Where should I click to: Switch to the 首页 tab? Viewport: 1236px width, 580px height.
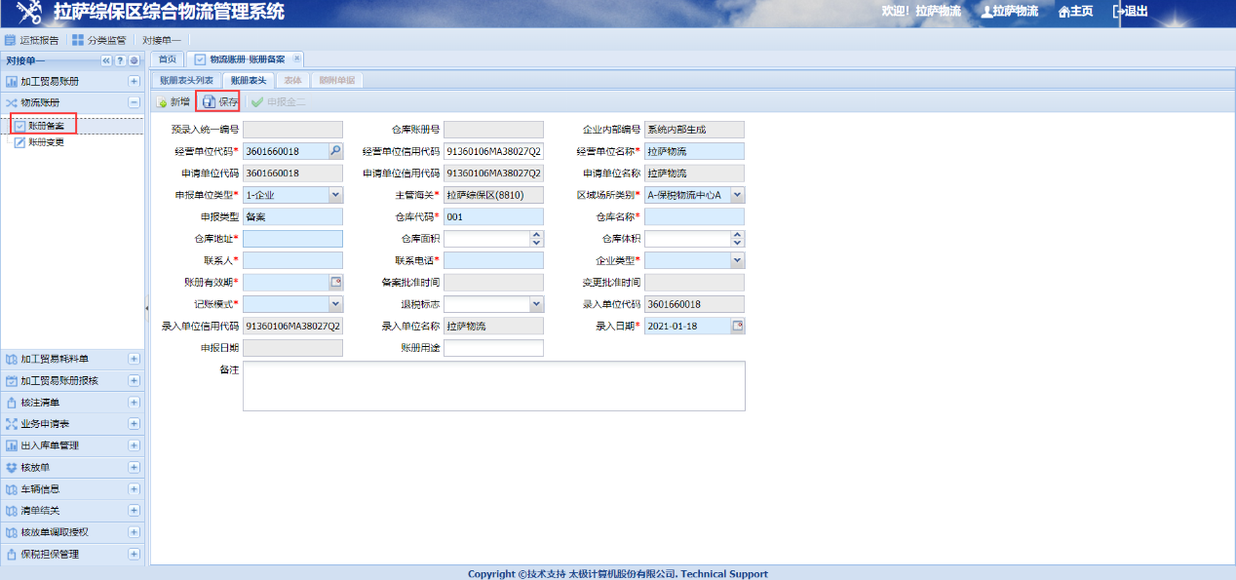[x=168, y=59]
